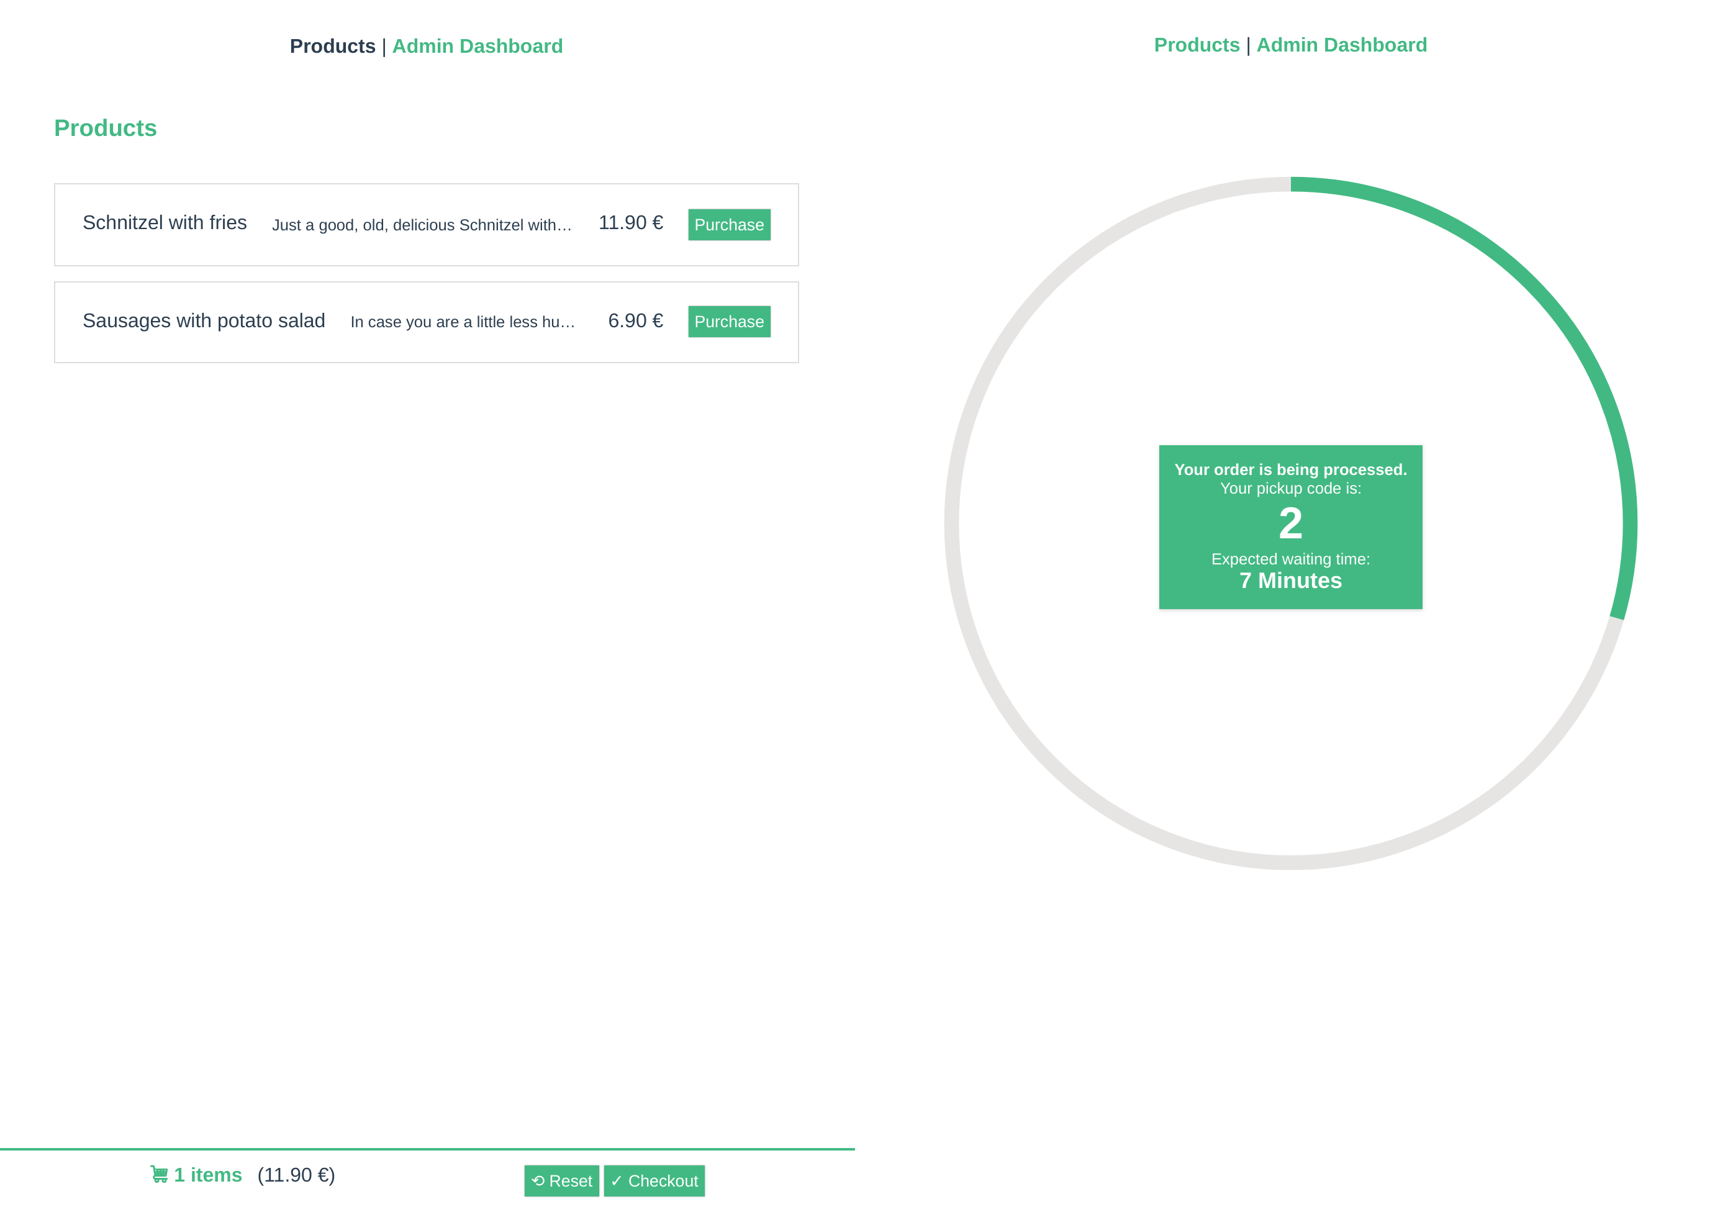This screenshot has width=1720, height=1212.
Task: Click the cart total (11.90 €)
Action: coord(296,1175)
